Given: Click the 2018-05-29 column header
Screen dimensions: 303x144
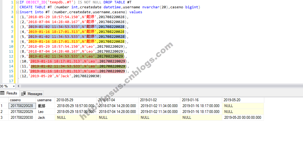Looking at the screenshot, I should pos(65,100).
